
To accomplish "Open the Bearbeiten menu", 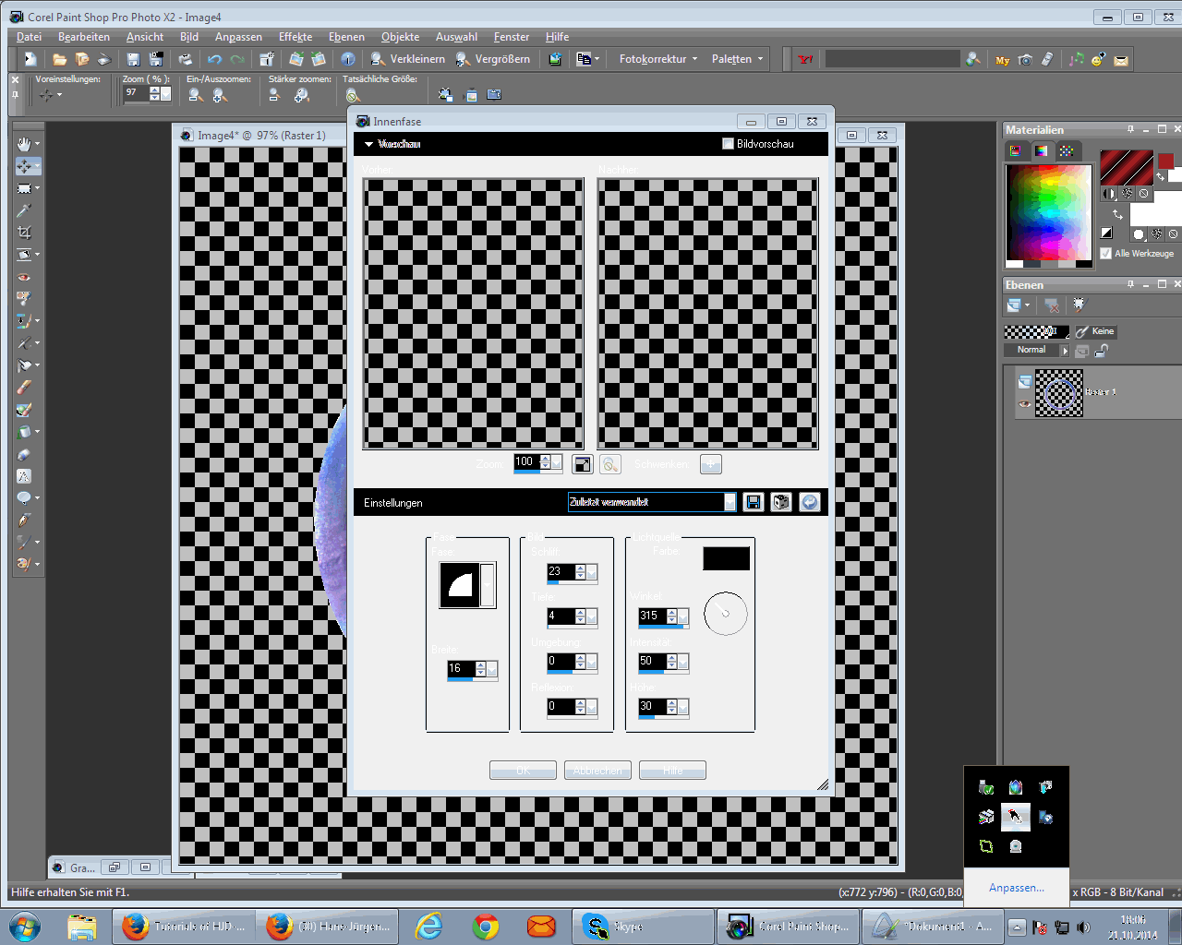I will click(x=84, y=37).
